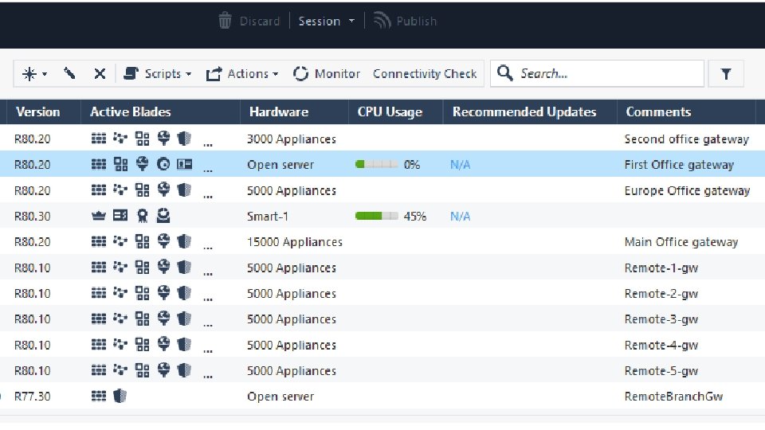Open the Session dropdown menu
This screenshot has height=430, width=765.
click(x=326, y=21)
